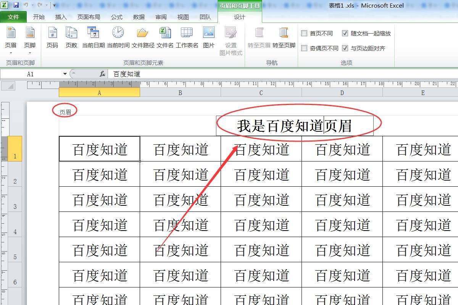Select row 2 header
The height and width of the screenshot is (305, 458).
point(15,174)
